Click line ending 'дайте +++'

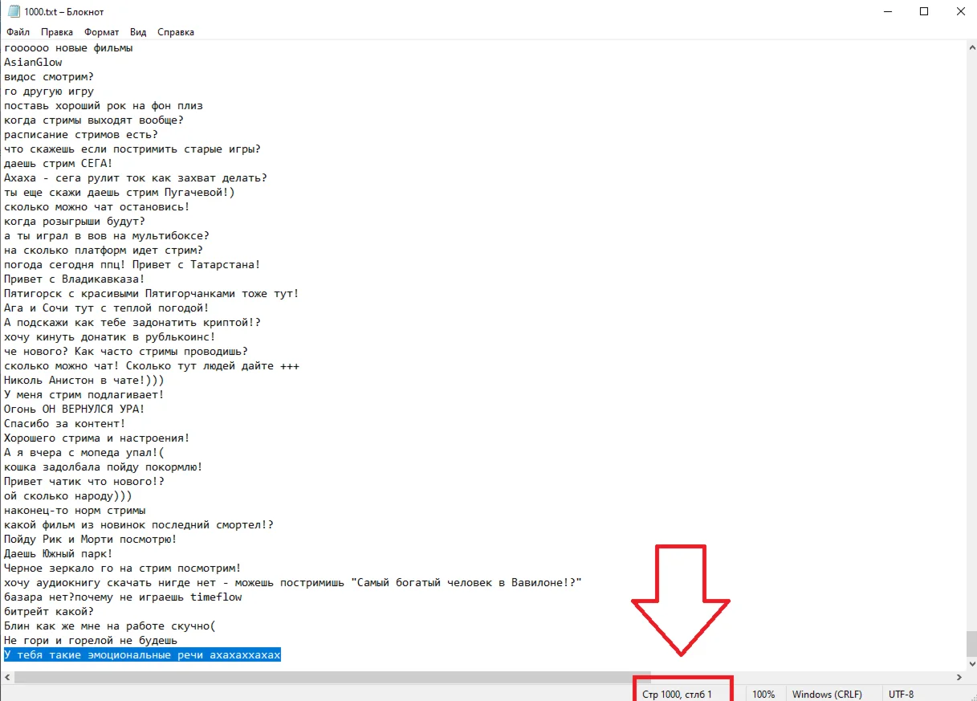point(152,365)
